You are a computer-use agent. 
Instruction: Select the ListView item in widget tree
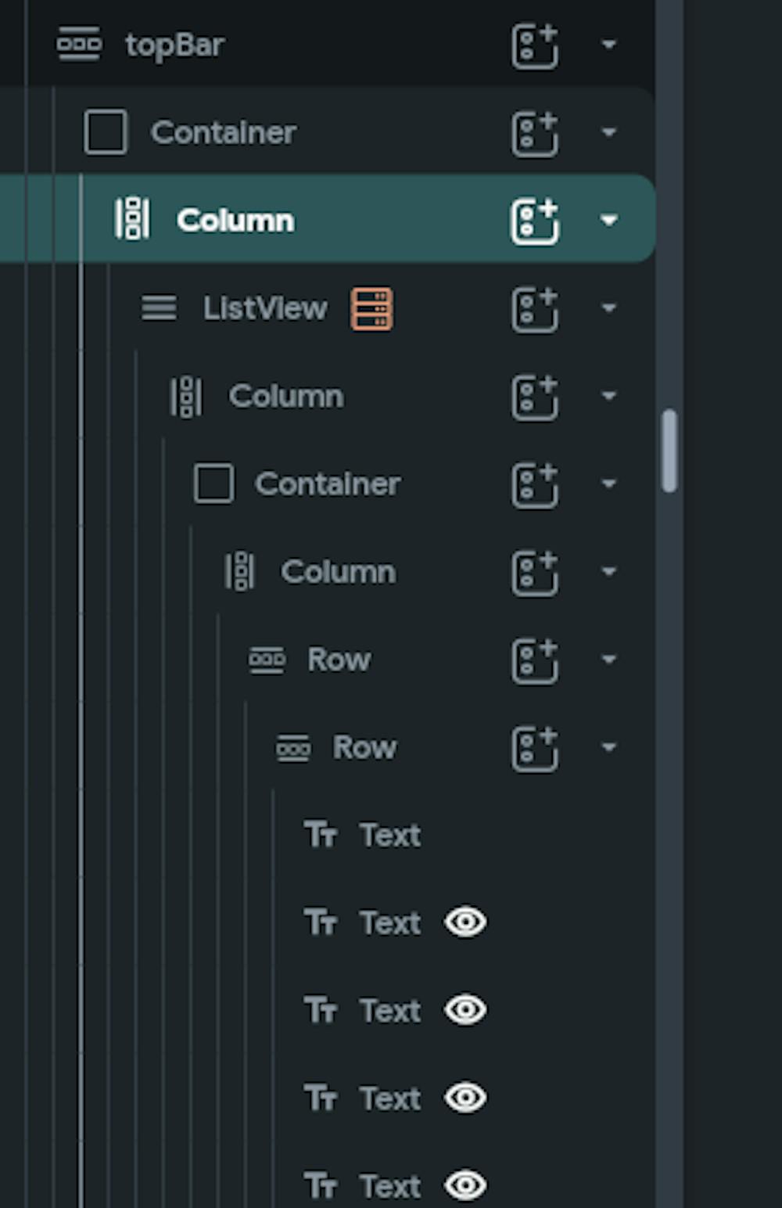[x=265, y=308]
